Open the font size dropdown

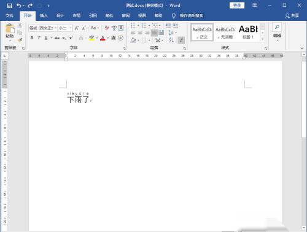(70, 28)
